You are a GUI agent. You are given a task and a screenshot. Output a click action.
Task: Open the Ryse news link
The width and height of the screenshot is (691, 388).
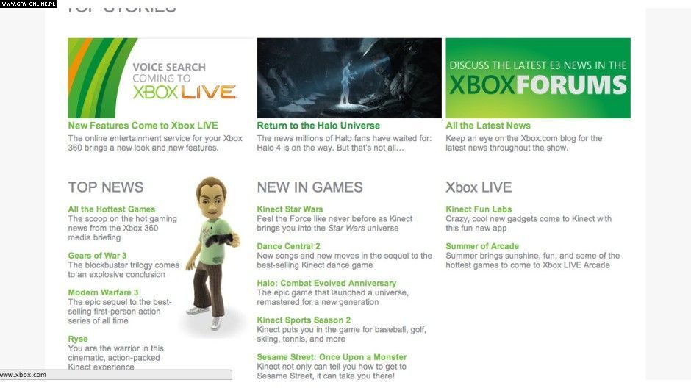(78, 339)
